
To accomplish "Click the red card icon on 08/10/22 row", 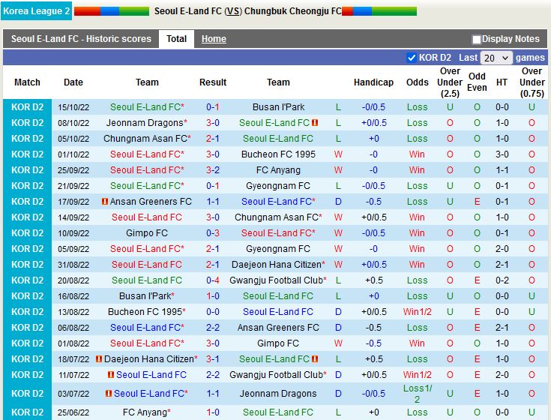I will coord(315,123).
